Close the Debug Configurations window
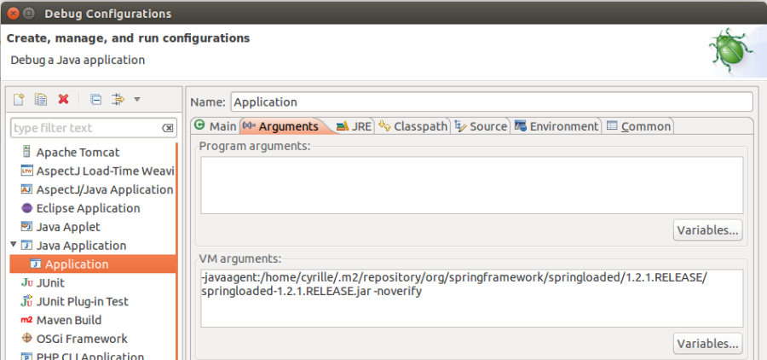Viewport: 767px width, 360px height. (x=13, y=14)
